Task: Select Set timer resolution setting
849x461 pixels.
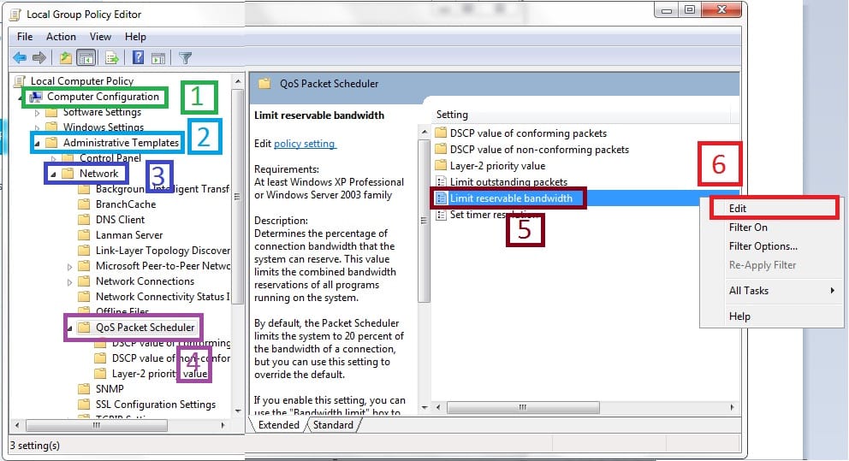Action: coord(493,215)
